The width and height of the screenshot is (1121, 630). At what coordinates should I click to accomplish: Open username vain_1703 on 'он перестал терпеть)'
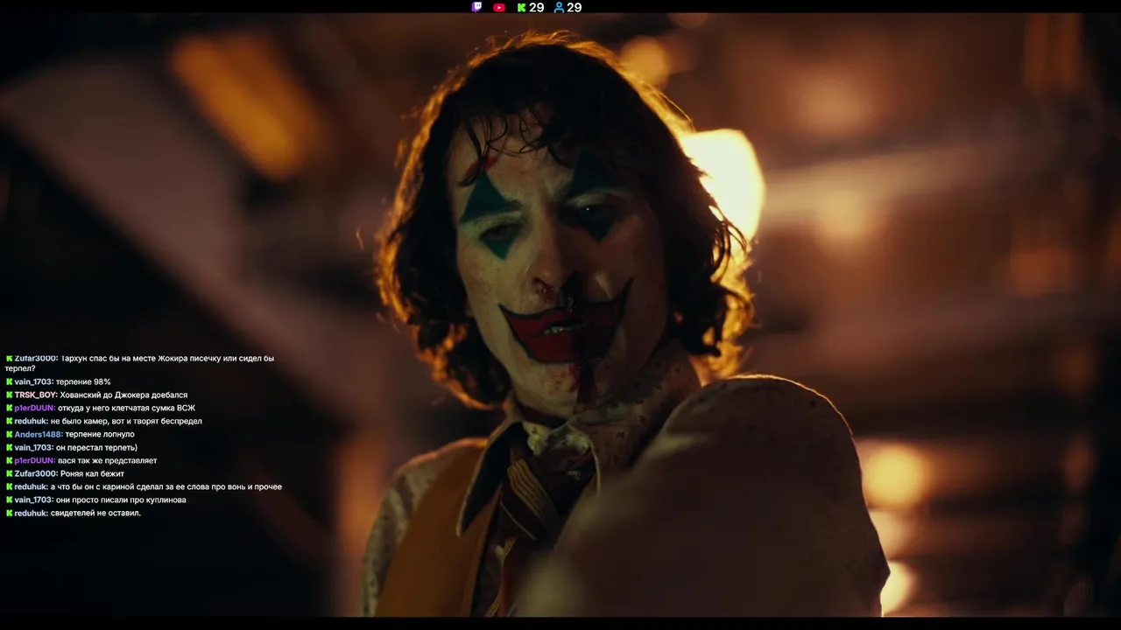coord(34,447)
